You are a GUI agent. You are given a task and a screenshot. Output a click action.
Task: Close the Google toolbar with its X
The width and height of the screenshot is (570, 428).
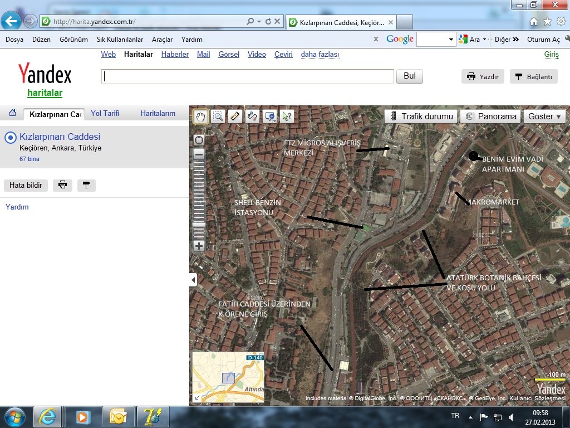click(x=376, y=39)
